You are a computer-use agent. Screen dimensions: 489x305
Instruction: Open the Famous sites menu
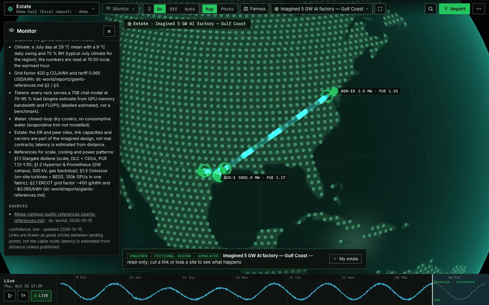[x=254, y=9]
